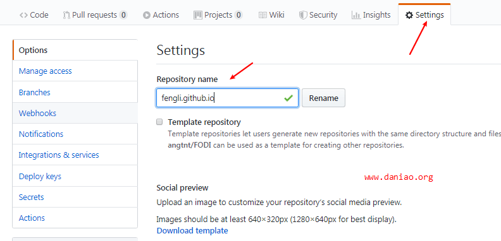501x241 pixels.
Task: Click the Settings page heading
Action: (x=181, y=50)
